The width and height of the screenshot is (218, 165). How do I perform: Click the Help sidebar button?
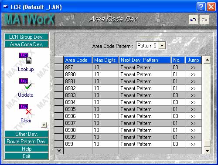click(x=27, y=149)
